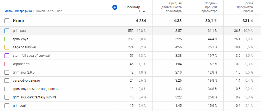The image size is (261, 111).
Task: Check the blue 'grim soul' row checkbox
Action: coord(7,31)
